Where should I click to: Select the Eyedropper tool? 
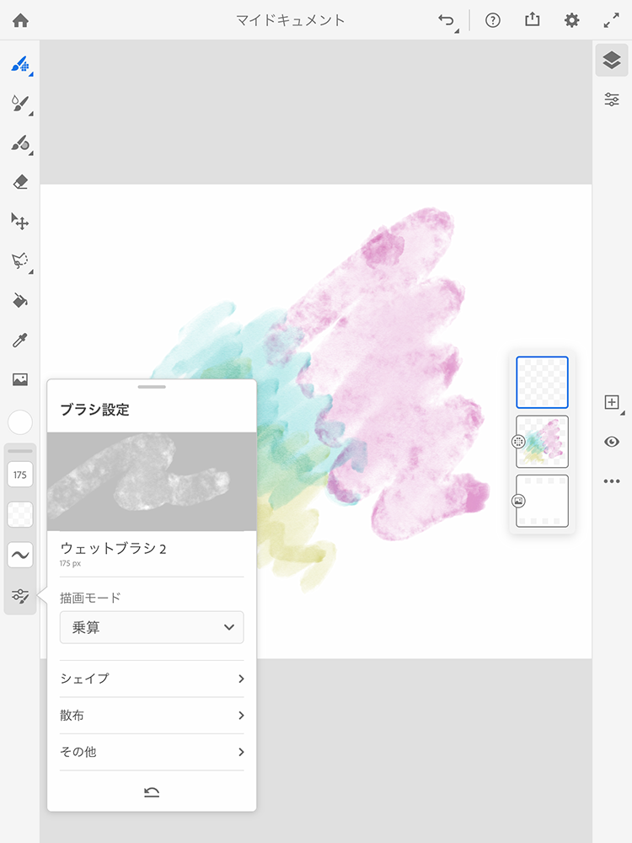coord(20,340)
